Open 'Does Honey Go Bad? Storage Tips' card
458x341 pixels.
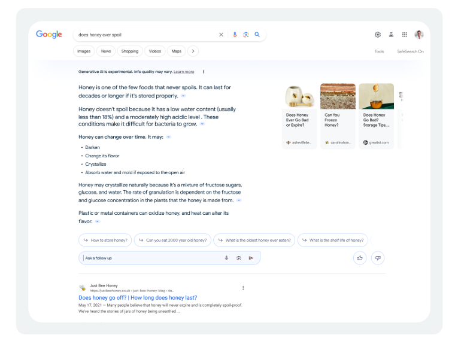[376, 116]
